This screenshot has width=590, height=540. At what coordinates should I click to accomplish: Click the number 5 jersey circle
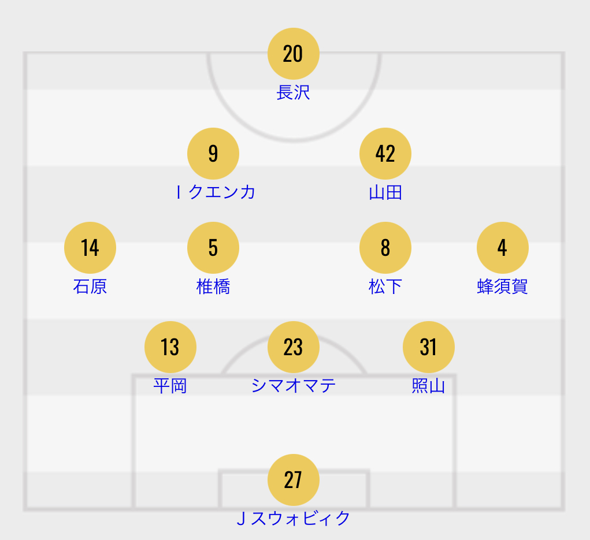(x=213, y=248)
